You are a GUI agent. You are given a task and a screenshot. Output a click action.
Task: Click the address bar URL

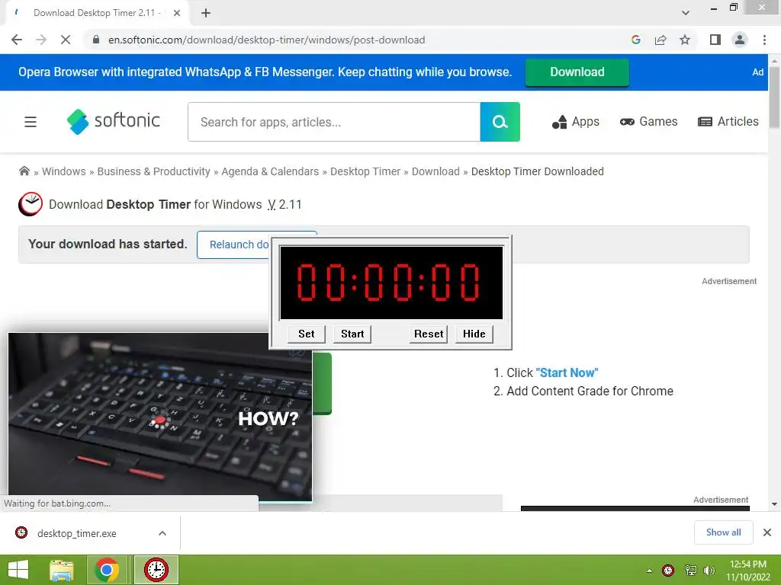(x=266, y=40)
